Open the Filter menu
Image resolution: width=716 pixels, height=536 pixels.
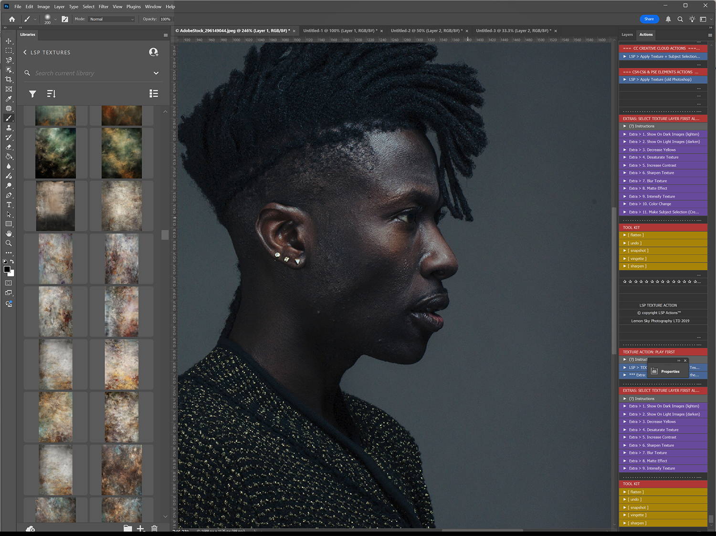pos(104,7)
